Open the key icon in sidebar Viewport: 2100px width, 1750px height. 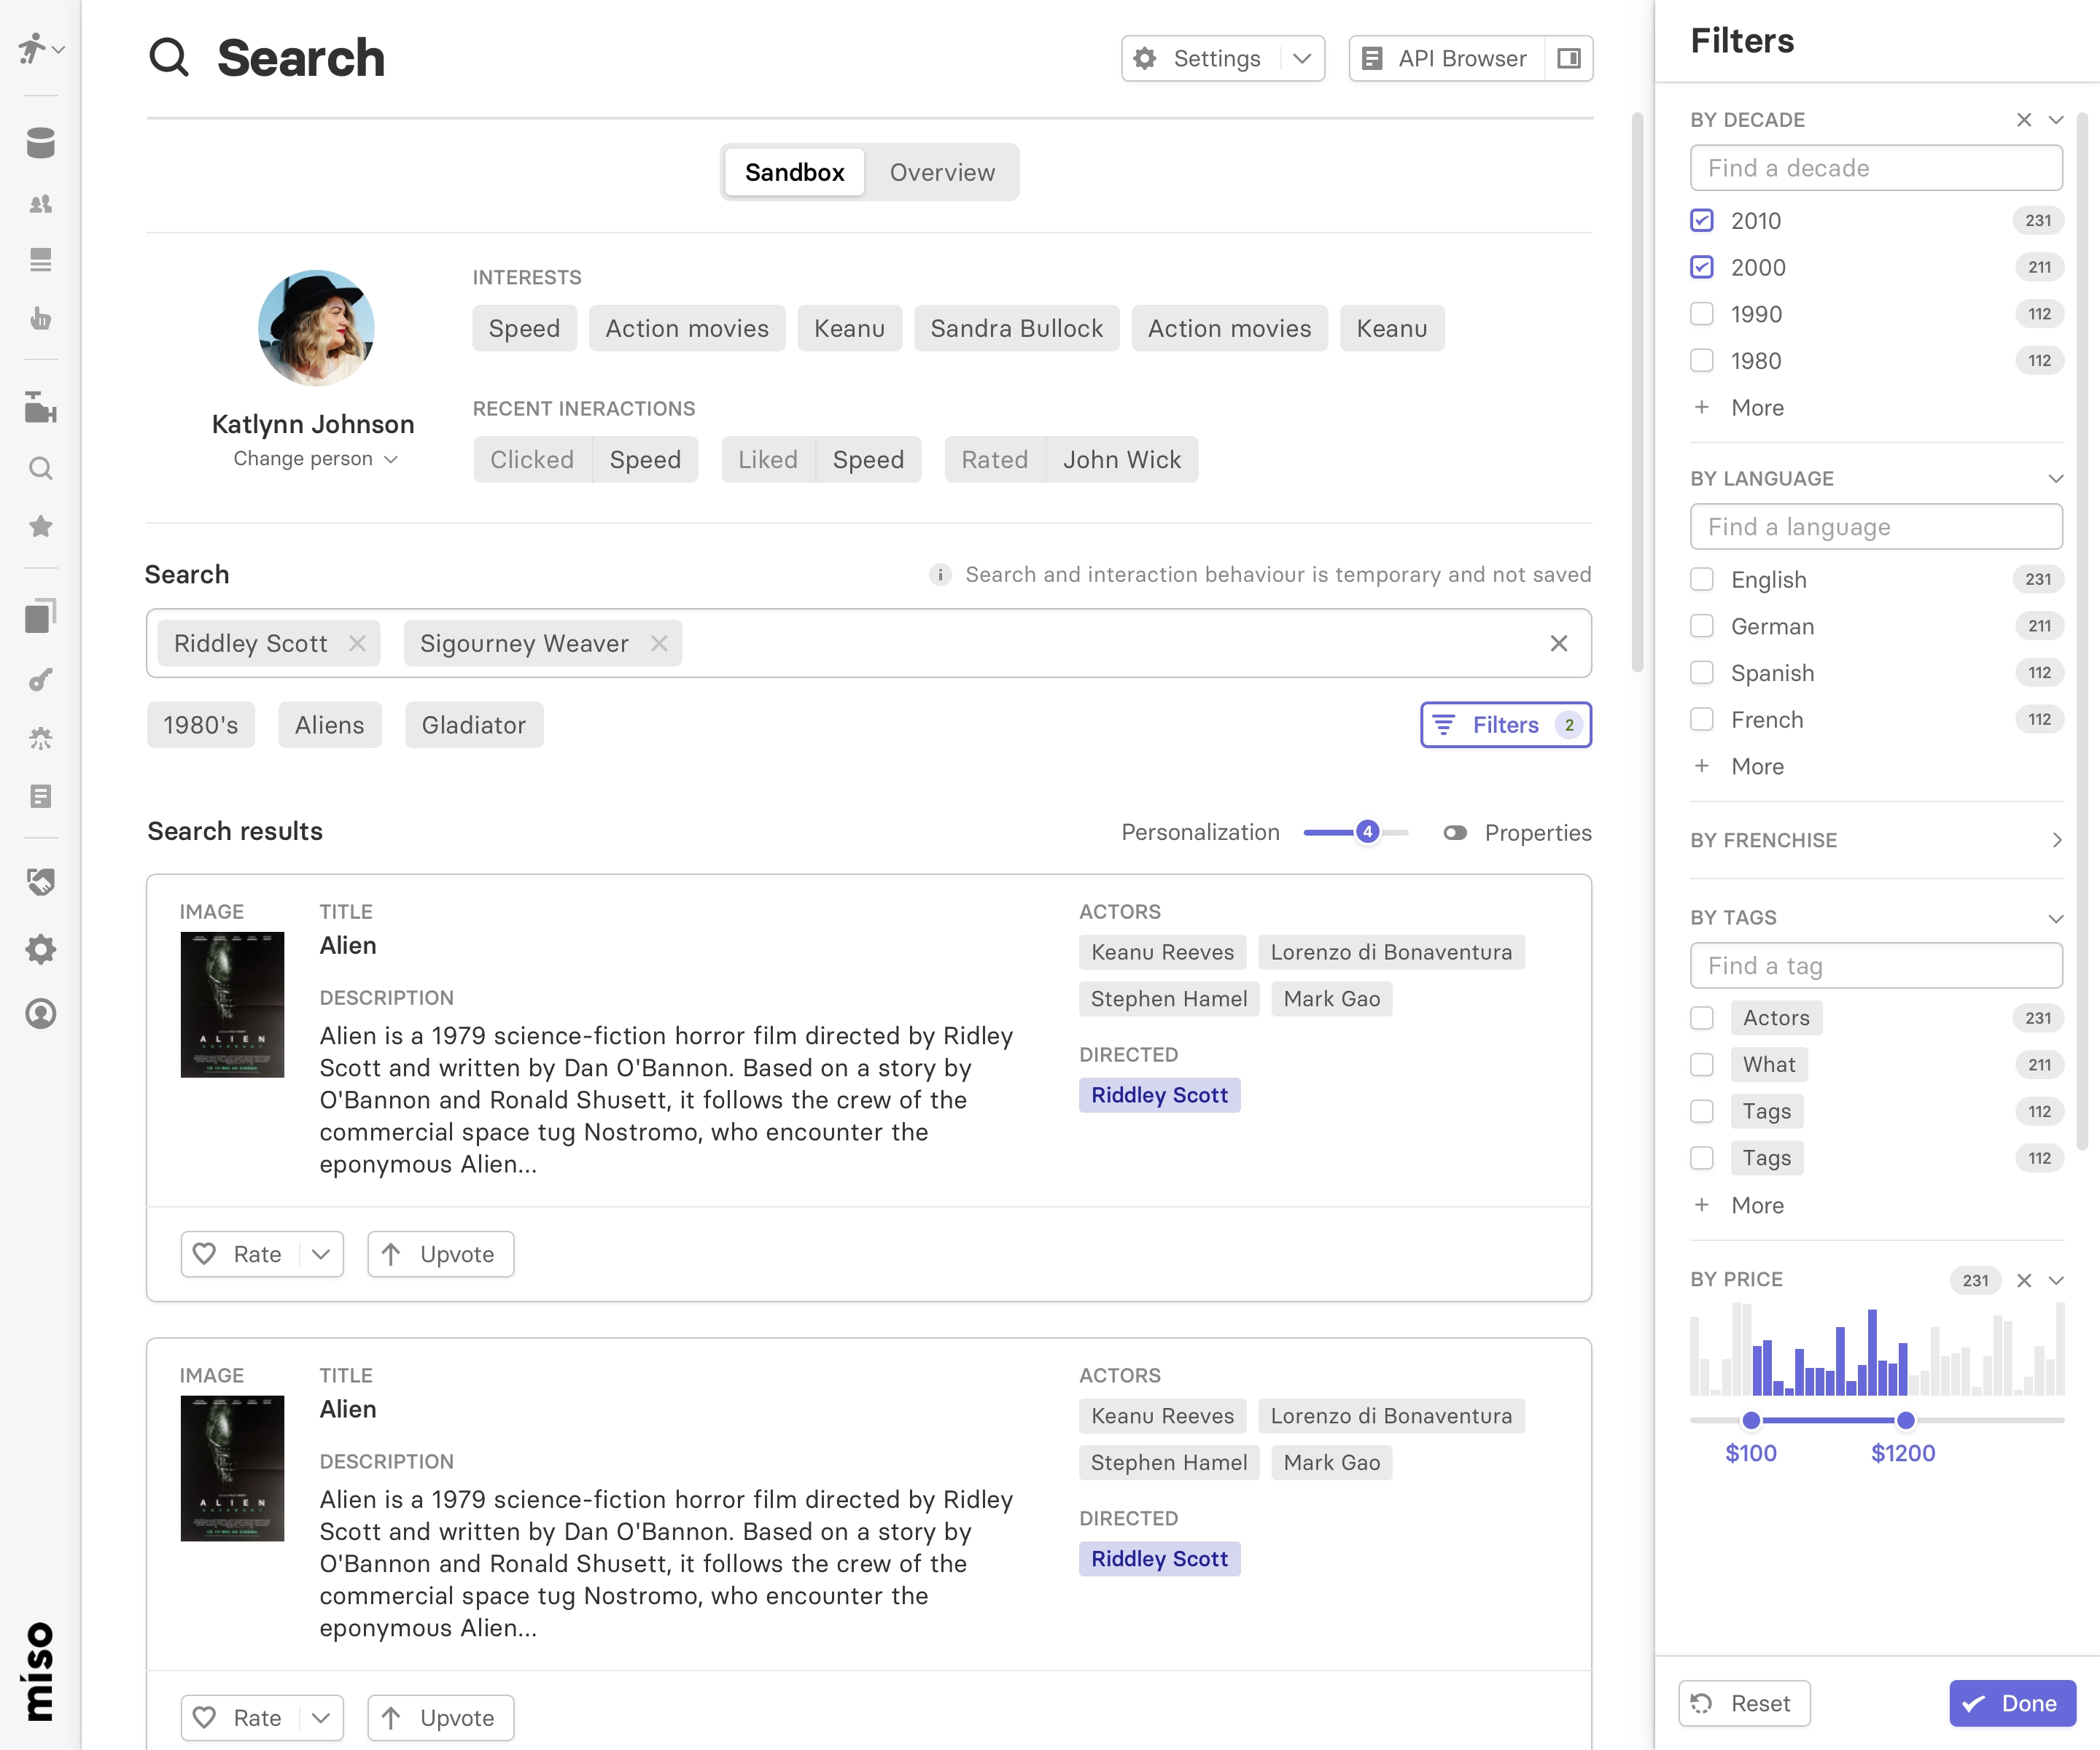point(40,680)
